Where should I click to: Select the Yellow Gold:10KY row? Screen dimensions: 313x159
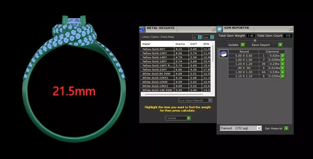click(176, 53)
